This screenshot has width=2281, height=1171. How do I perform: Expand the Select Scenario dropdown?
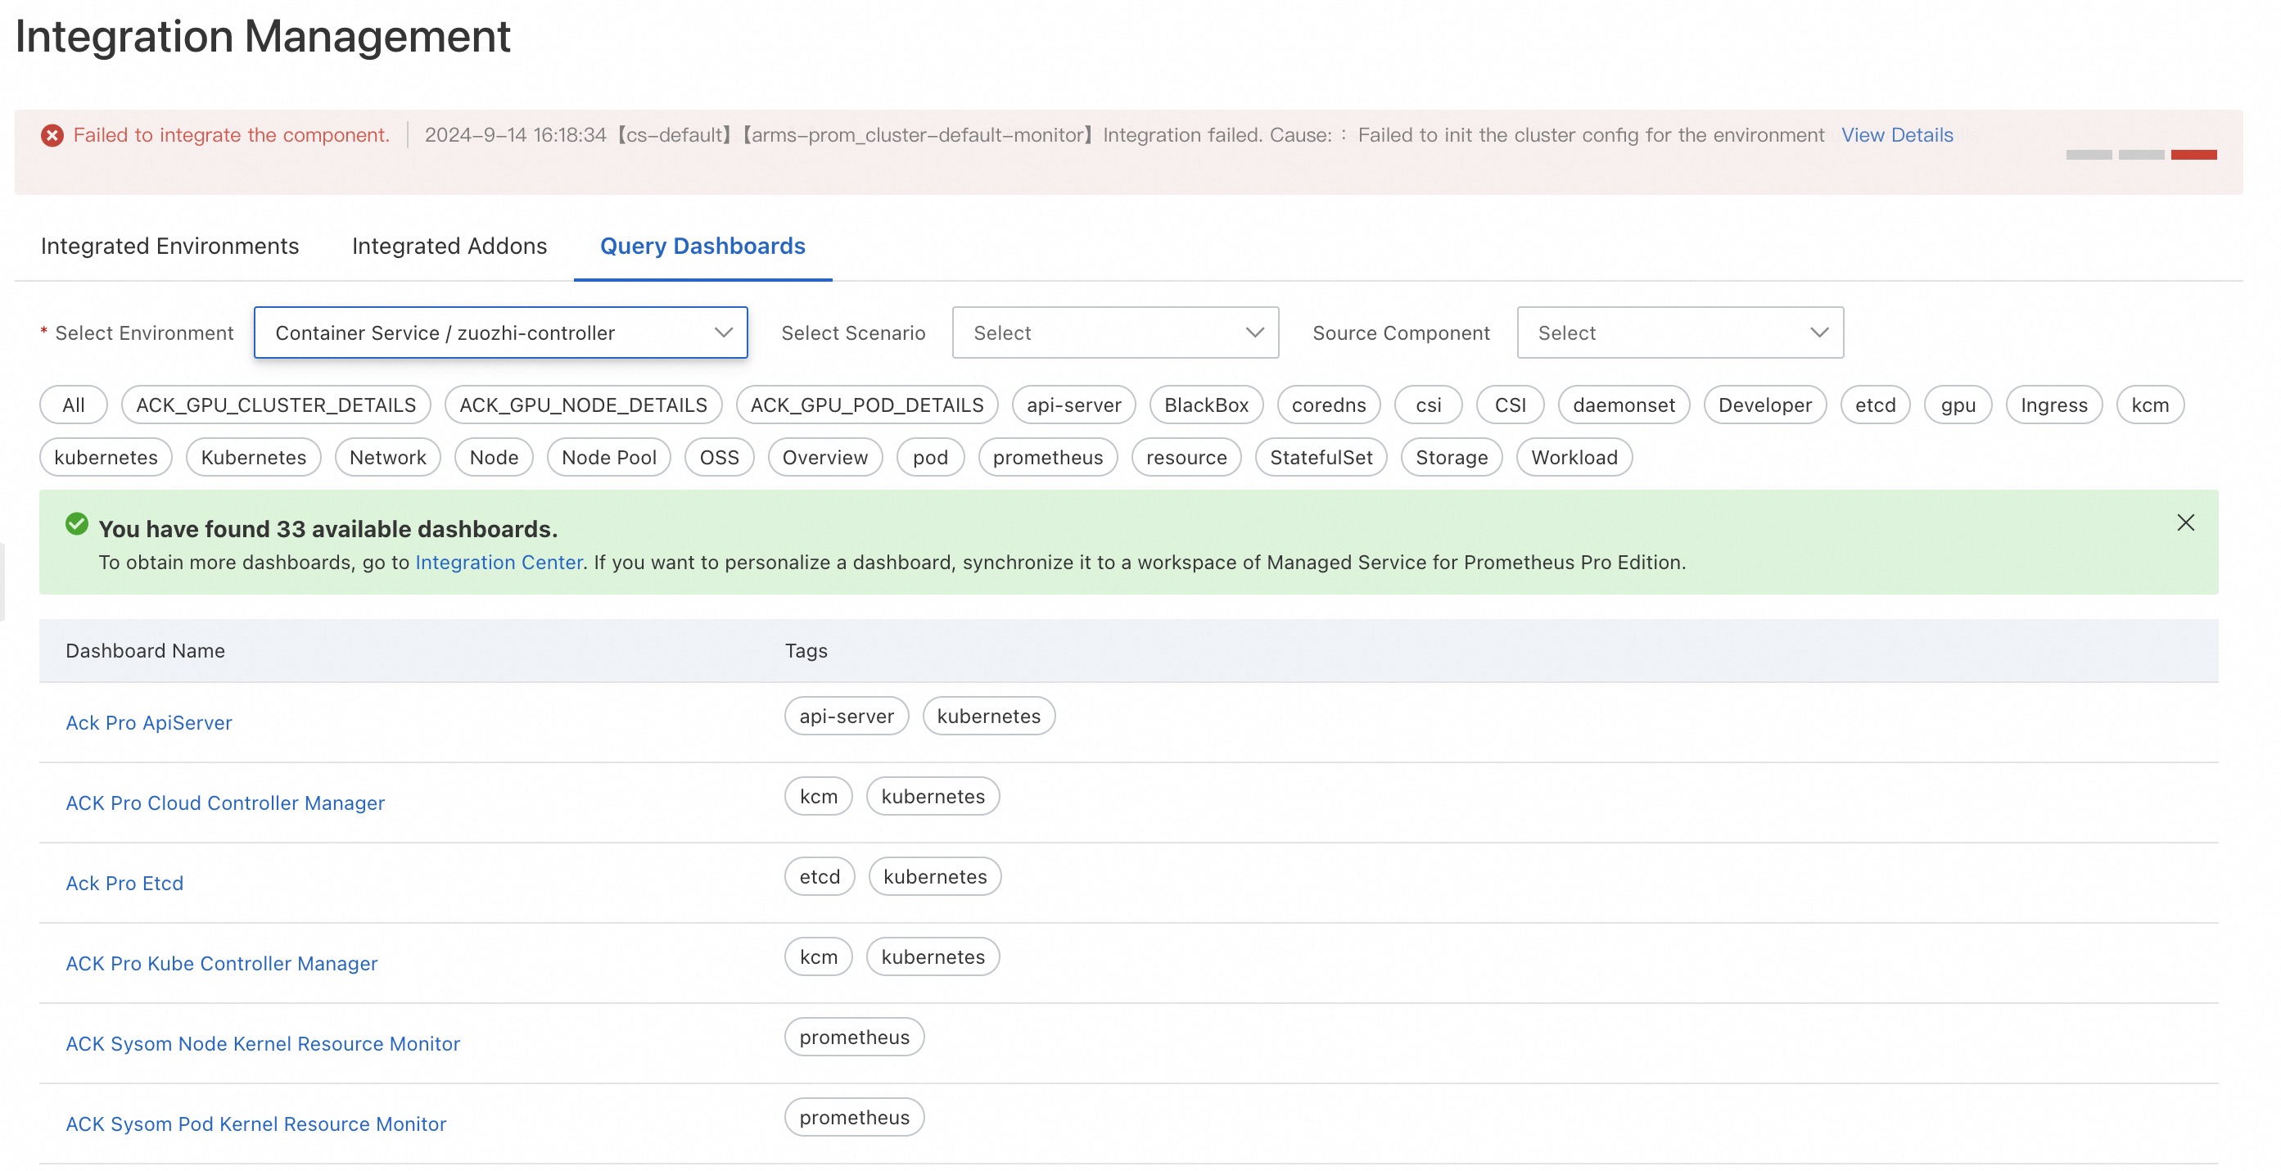point(1114,333)
